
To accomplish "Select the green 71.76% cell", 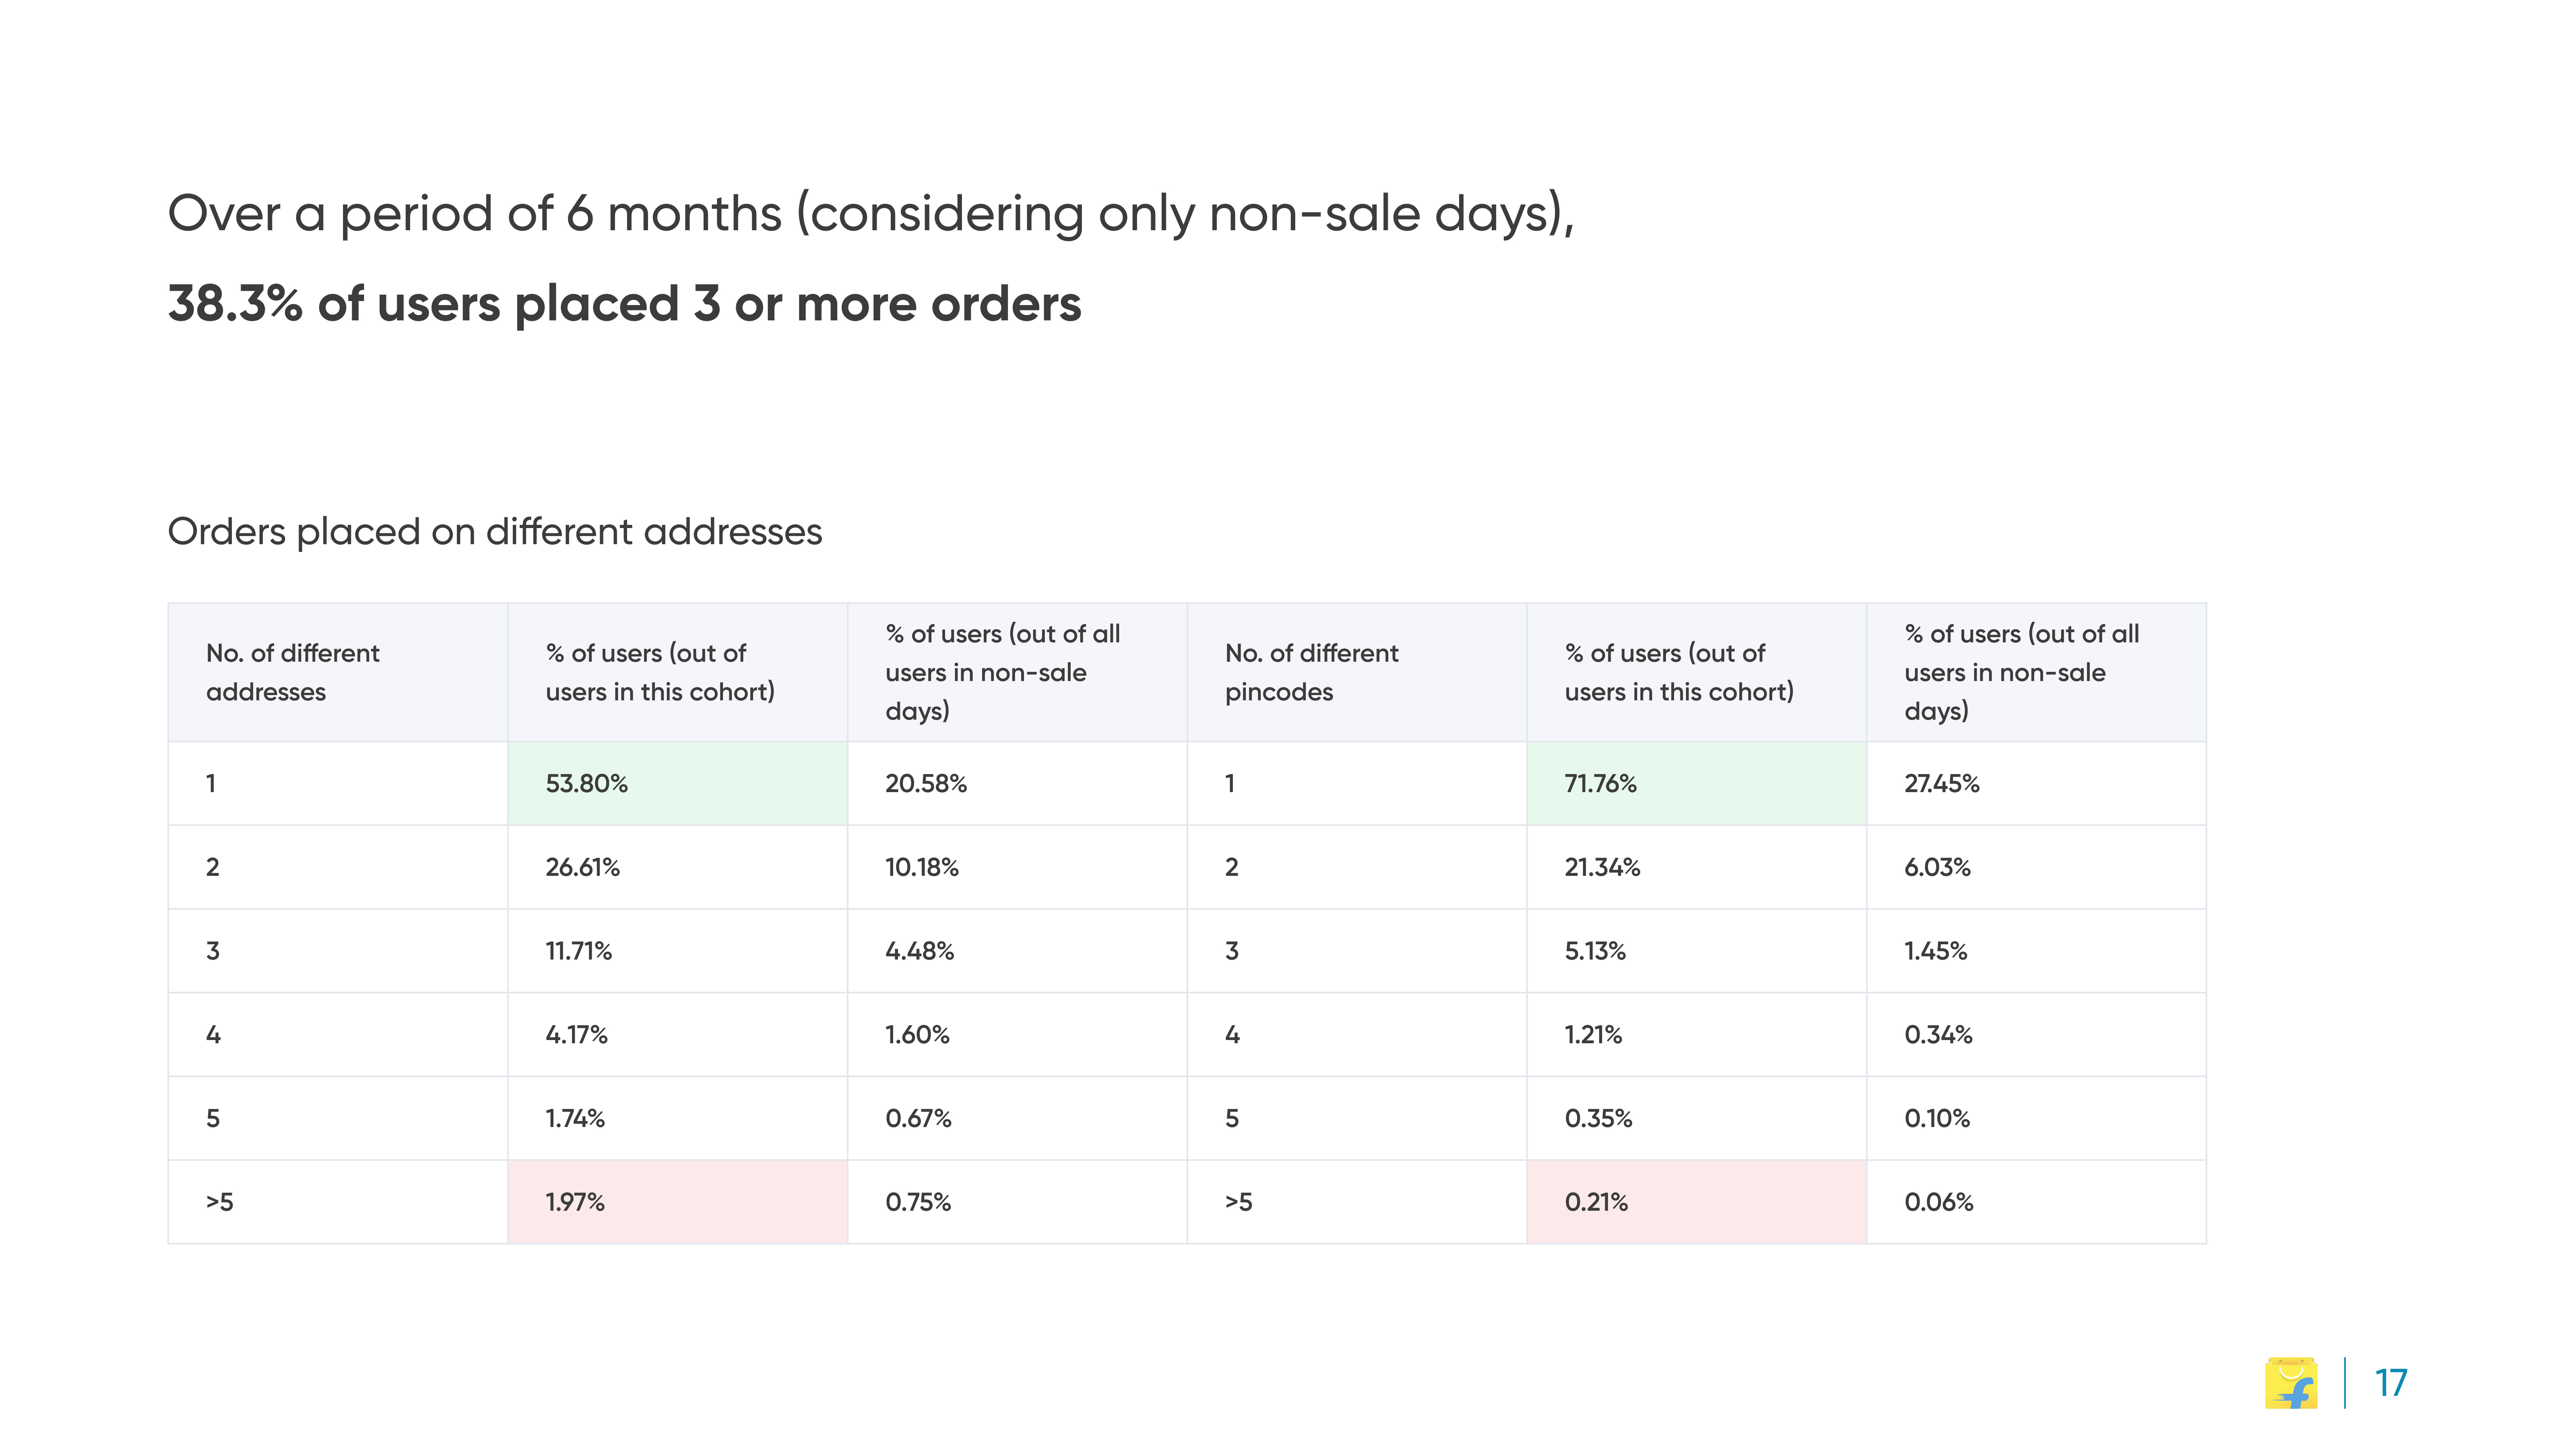I will [x=1696, y=783].
